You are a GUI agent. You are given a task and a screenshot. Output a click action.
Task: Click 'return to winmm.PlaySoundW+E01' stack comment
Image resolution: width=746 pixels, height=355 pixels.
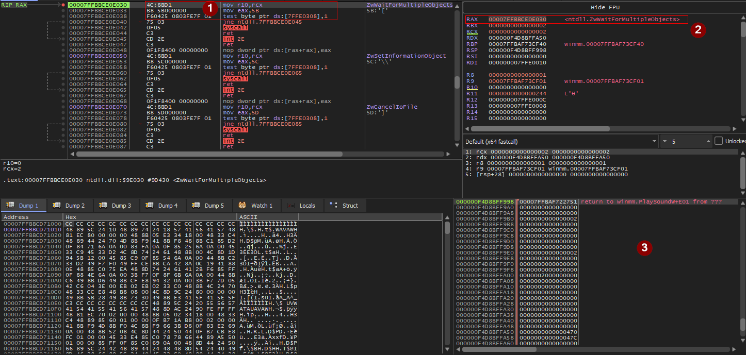click(651, 201)
